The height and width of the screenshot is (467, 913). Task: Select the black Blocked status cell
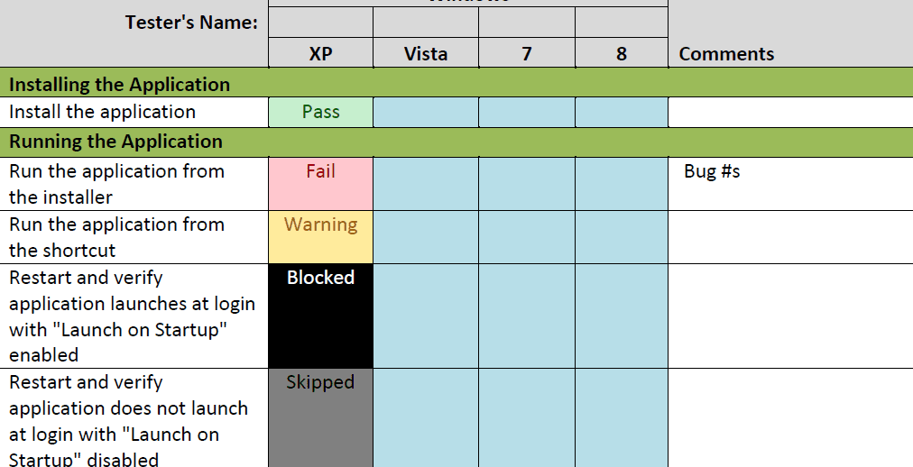click(320, 316)
